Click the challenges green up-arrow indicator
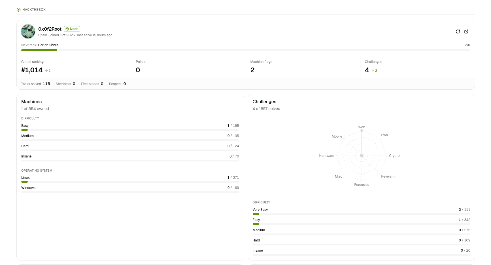The image size is (491, 265). pyautogui.click(x=373, y=71)
